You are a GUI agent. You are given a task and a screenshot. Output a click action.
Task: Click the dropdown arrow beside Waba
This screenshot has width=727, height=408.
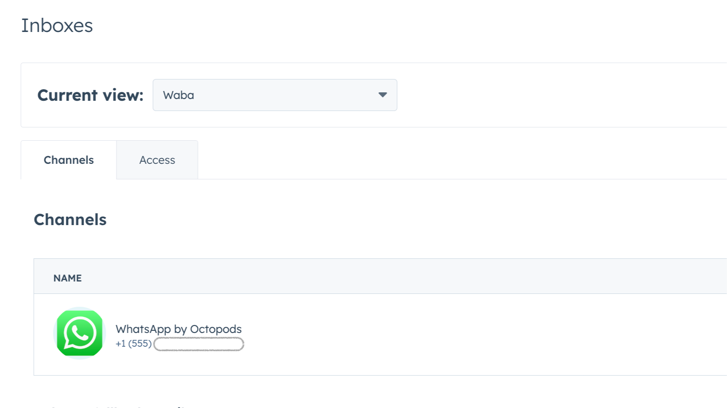[x=382, y=95]
